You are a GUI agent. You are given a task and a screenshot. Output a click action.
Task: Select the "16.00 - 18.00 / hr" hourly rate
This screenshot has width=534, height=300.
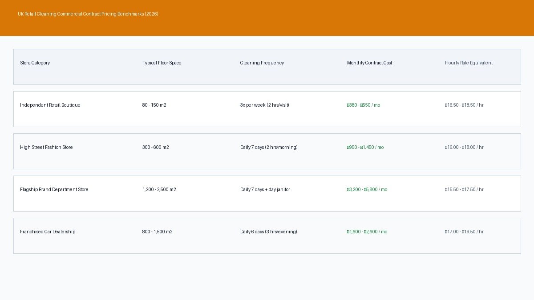pos(464,147)
